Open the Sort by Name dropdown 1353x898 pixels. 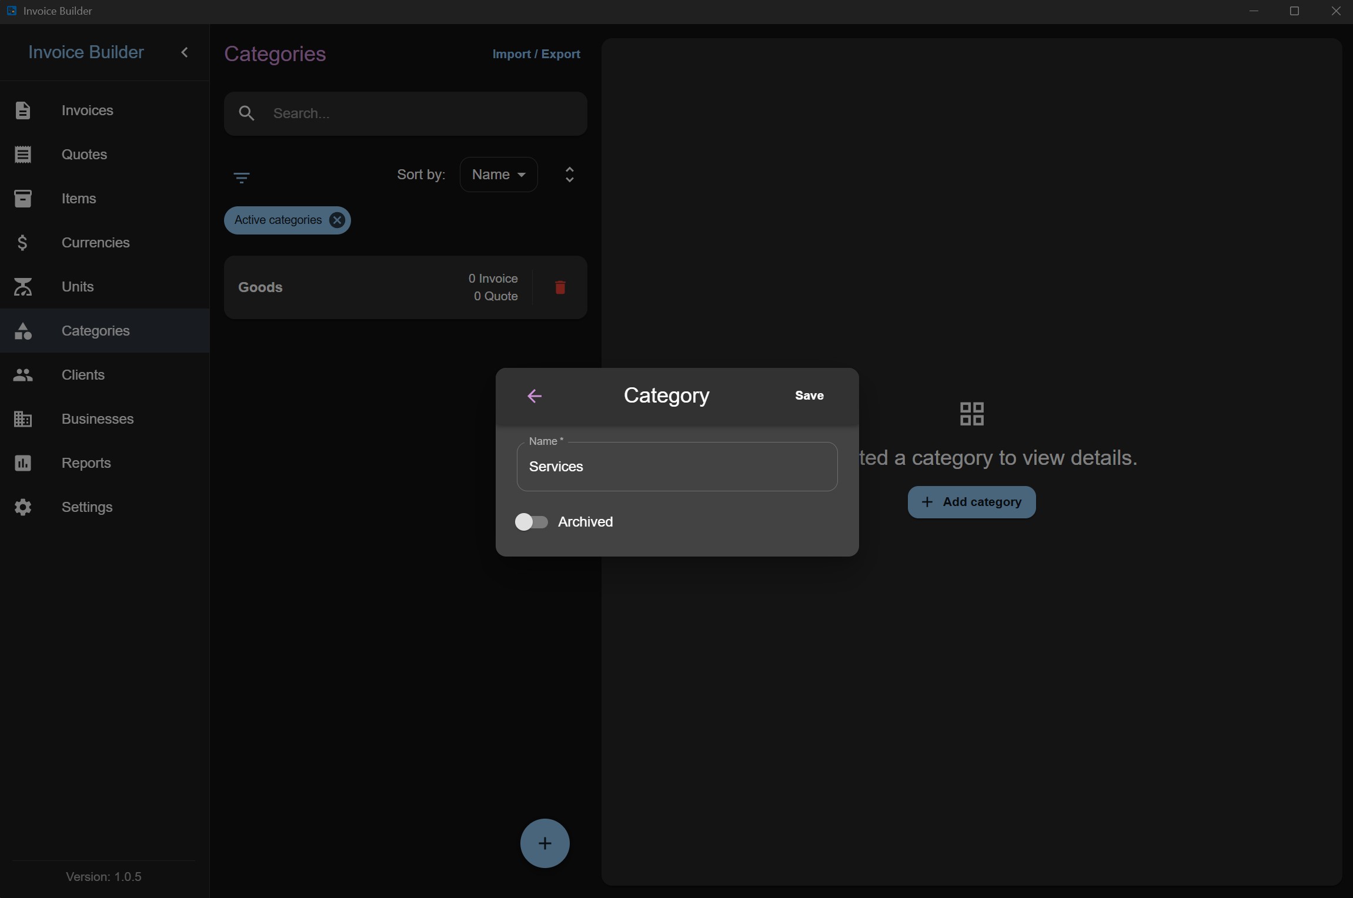coord(499,175)
